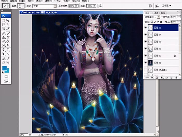
Task: Hide layer 图层 36 eye icon
Action: 145,41
